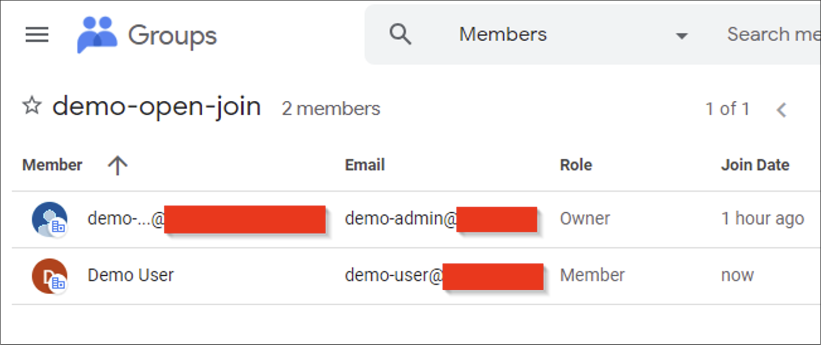This screenshot has height=346, width=821.
Task: Click the Search members input field
Action: [773, 34]
